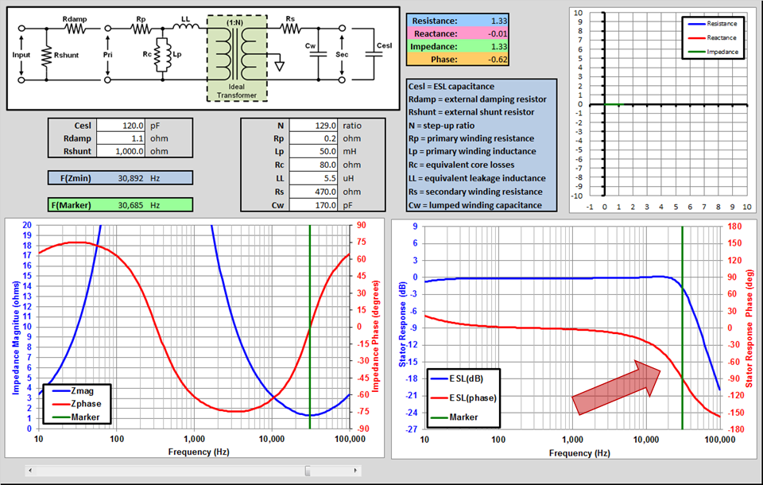Select Marker entry in stator response legend

[455, 417]
